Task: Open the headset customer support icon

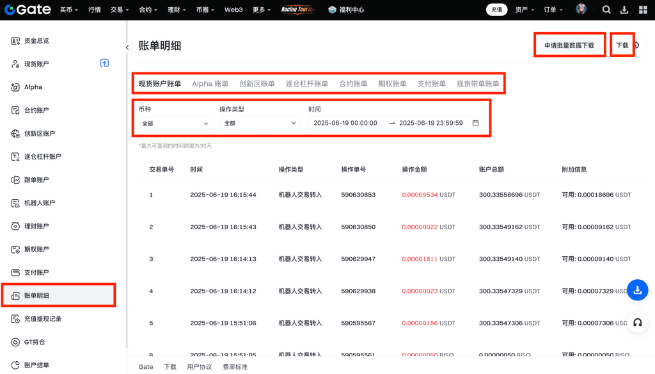Action: 637,323
